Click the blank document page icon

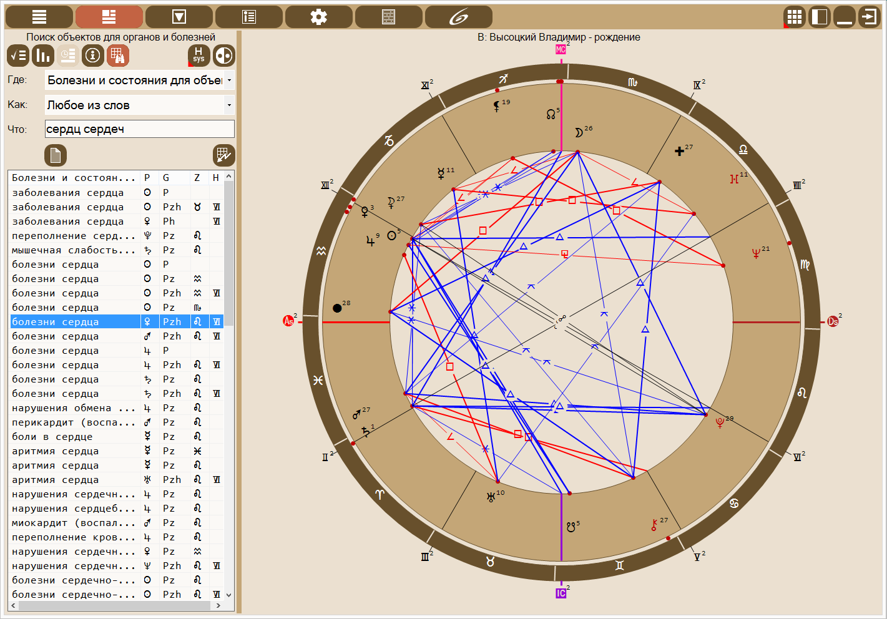tap(56, 155)
